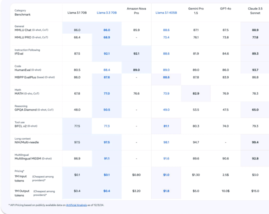The image size is (269, 214).
Task: Click the Amazon Nova Pro column header
Action: coord(136,10)
